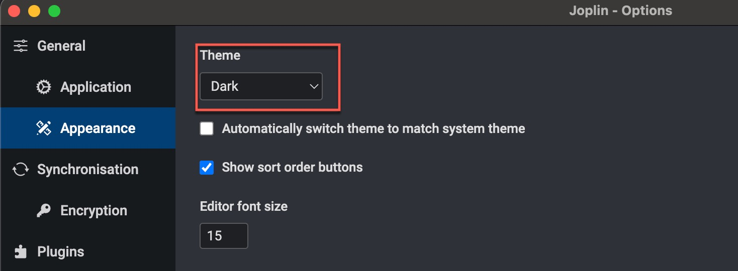Click the green maximize window button
Screen dimensions: 738x271
coord(54,11)
